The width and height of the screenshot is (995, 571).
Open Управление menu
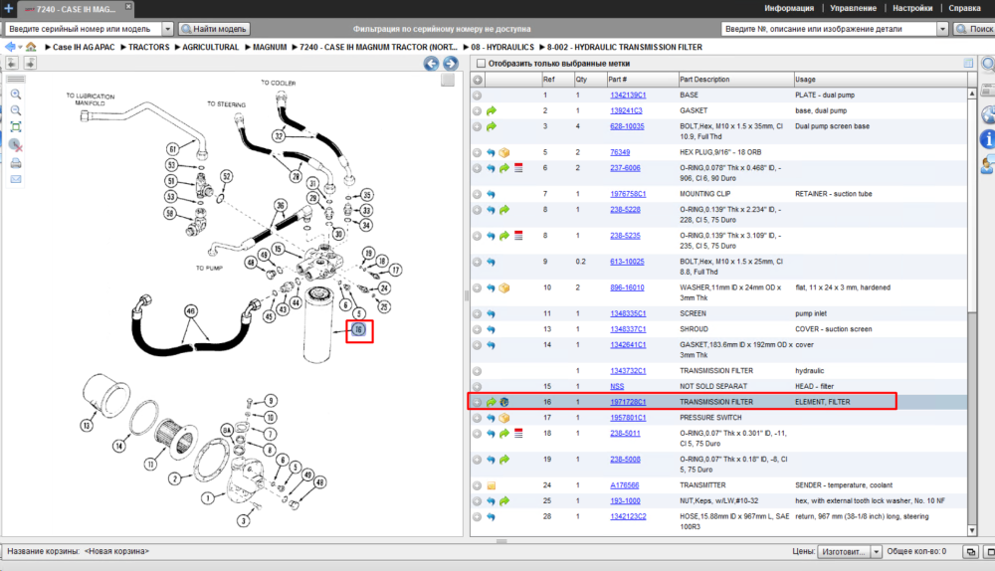853,8
